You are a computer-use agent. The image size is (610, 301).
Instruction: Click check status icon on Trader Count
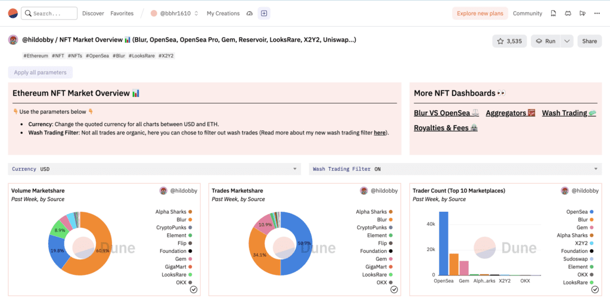[595, 290]
